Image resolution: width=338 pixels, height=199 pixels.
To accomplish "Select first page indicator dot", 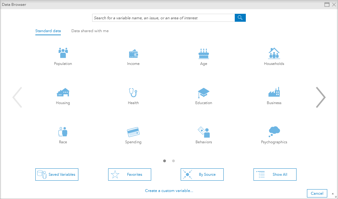I will pos(164,161).
